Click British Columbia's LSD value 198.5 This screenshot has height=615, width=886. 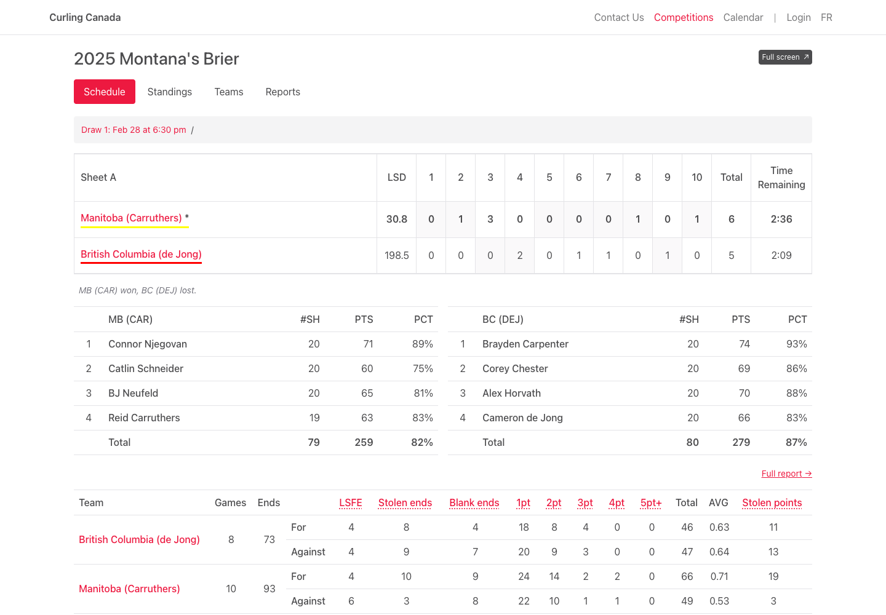pos(397,255)
